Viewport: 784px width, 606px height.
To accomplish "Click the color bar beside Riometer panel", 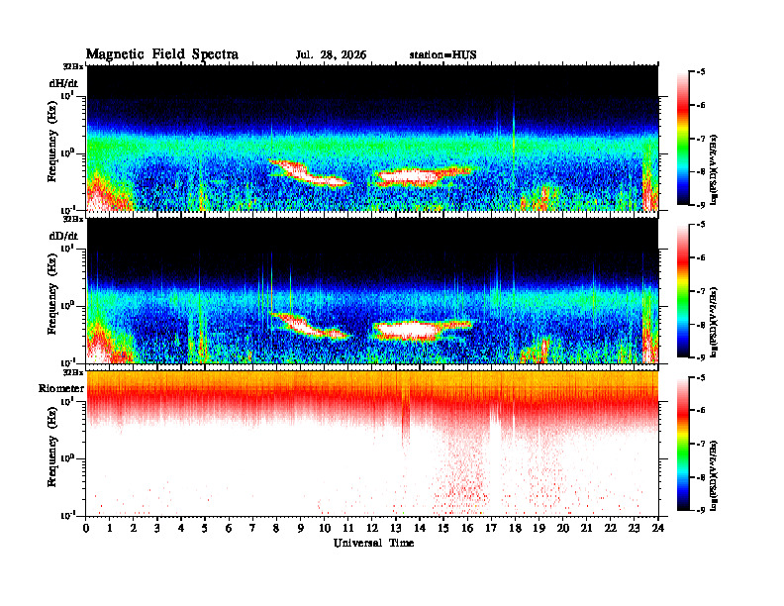I will point(683,444).
